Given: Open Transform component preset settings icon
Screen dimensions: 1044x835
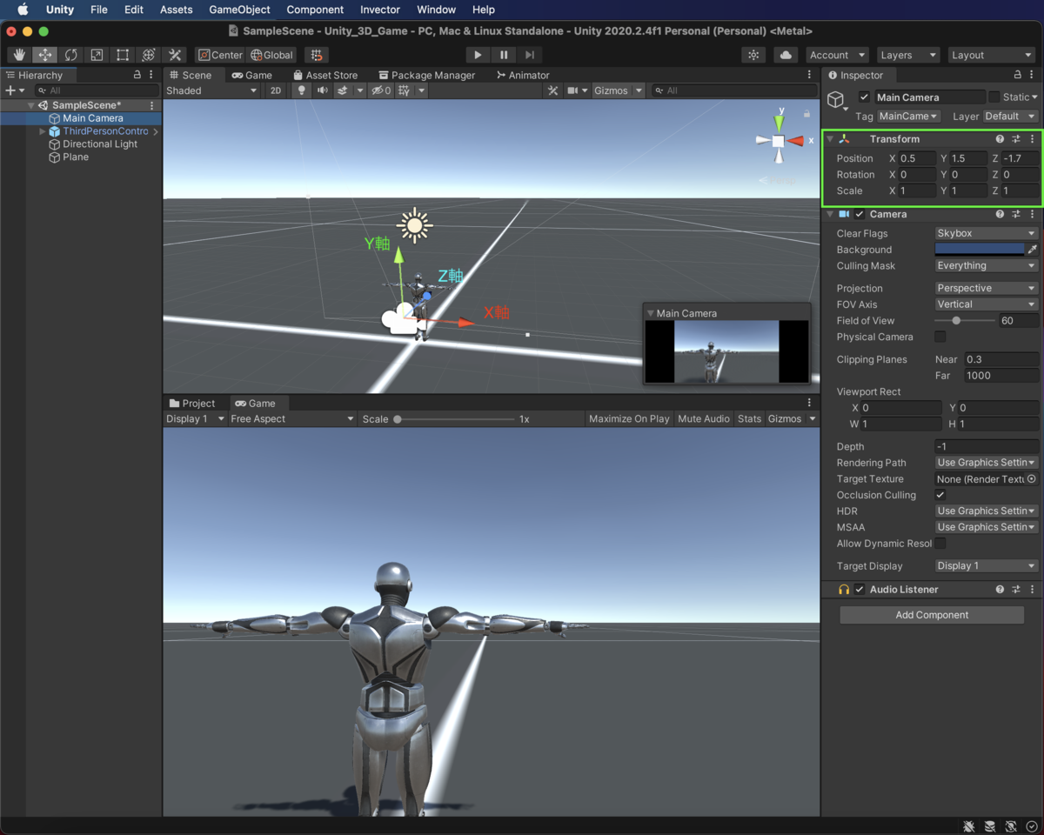Looking at the screenshot, I should pyautogui.click(x=1016, y=139).
